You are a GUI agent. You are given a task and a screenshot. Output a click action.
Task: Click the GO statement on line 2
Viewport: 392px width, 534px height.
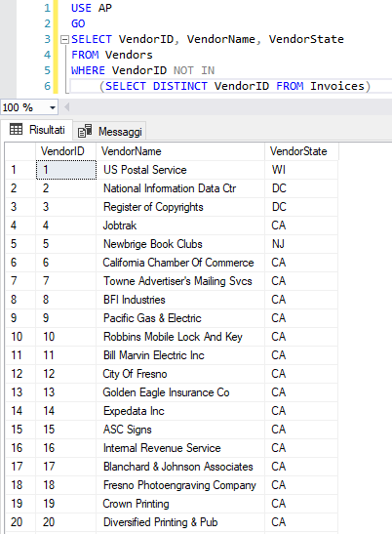pos(78,23)
